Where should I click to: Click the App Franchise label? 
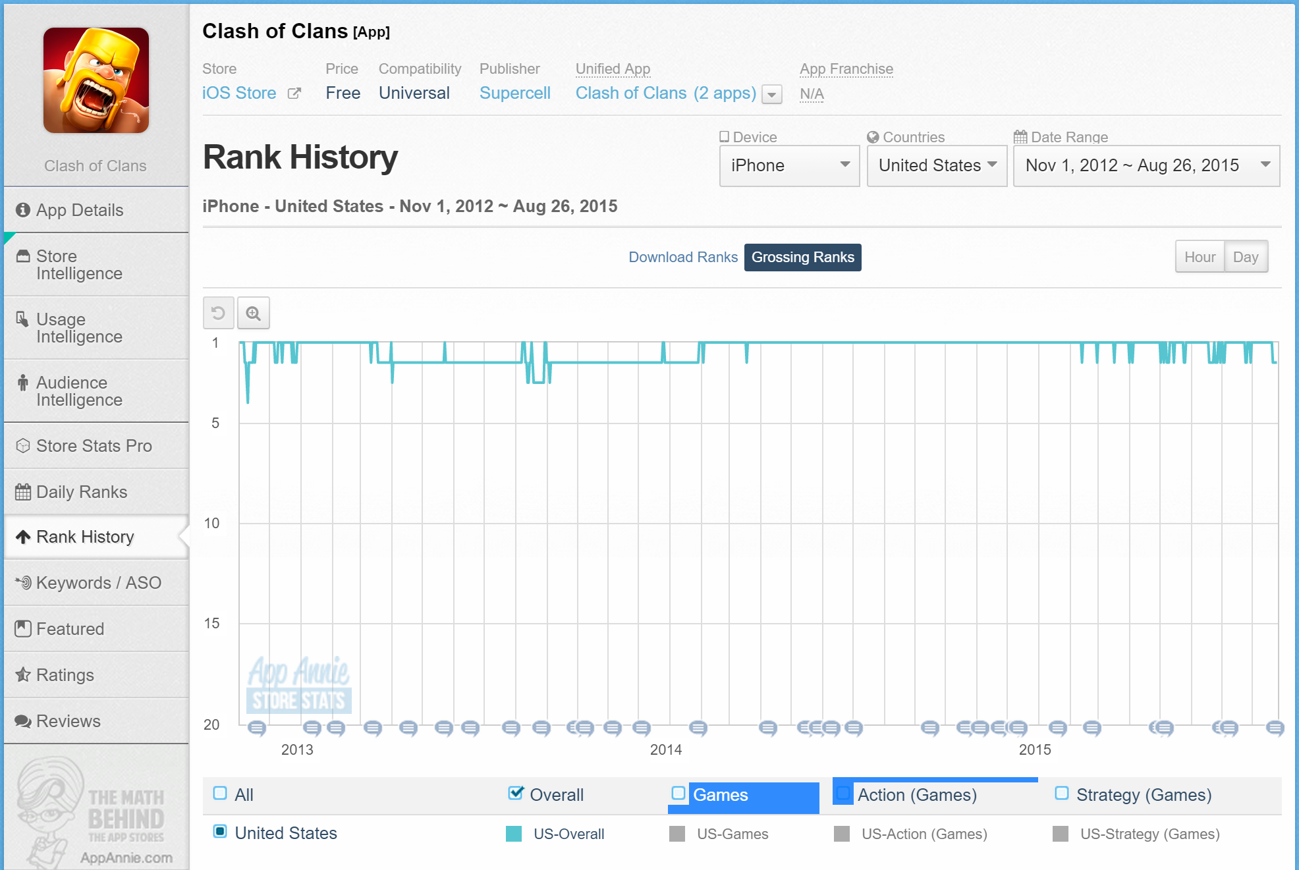pos(846,68)
